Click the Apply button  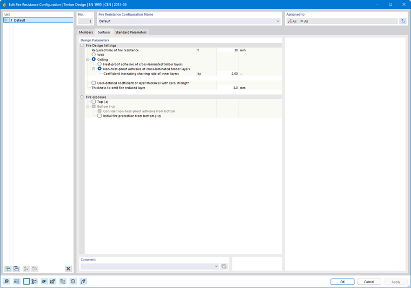point(396,282)
